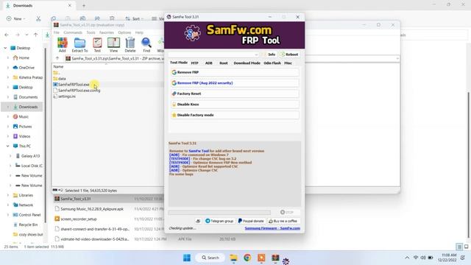Switch to Root tab

224,63
